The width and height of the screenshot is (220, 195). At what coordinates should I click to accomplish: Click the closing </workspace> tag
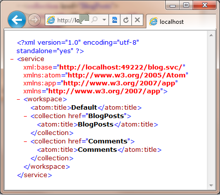47,167
